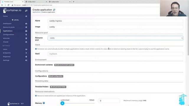The height and width of the screenshot is (106, 189).
Task: Open Home in the sidebar
Action: click(5, 16)
